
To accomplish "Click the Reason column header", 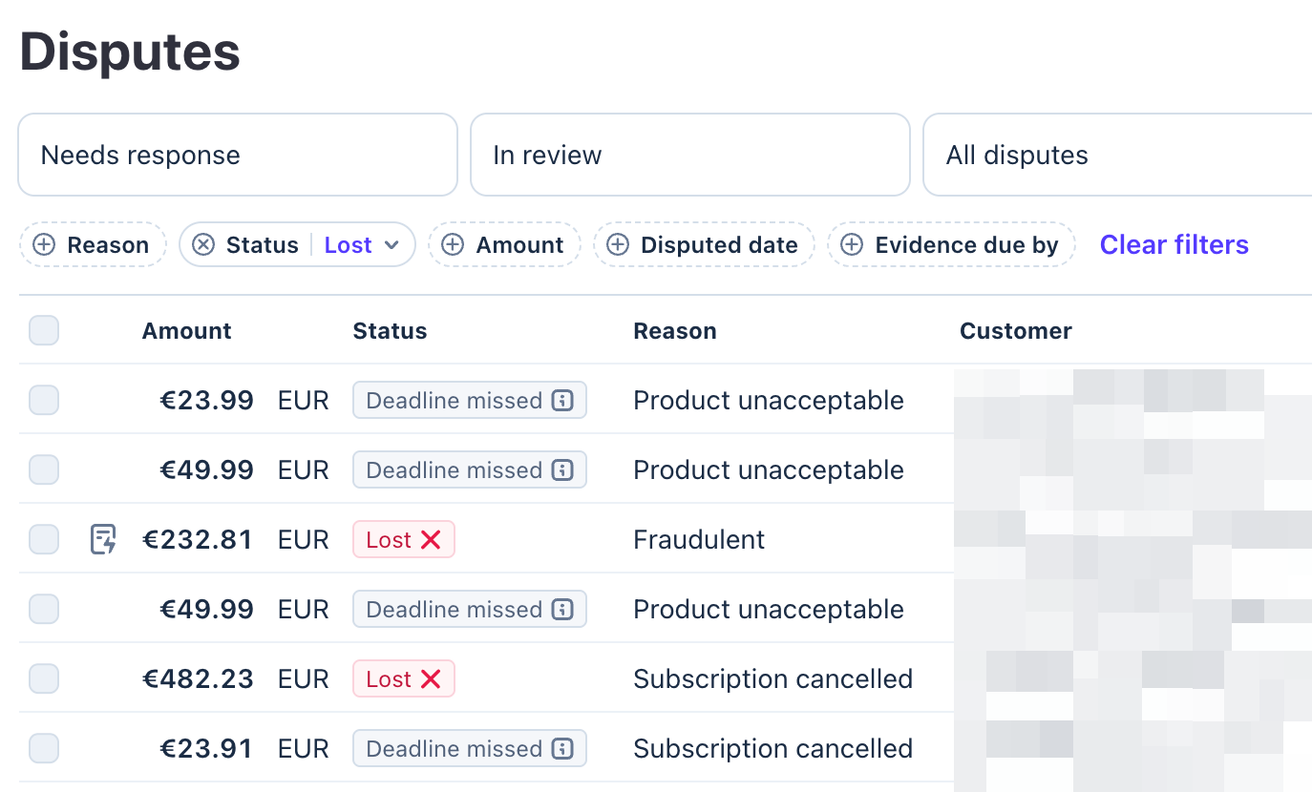I will pos(675,331).
